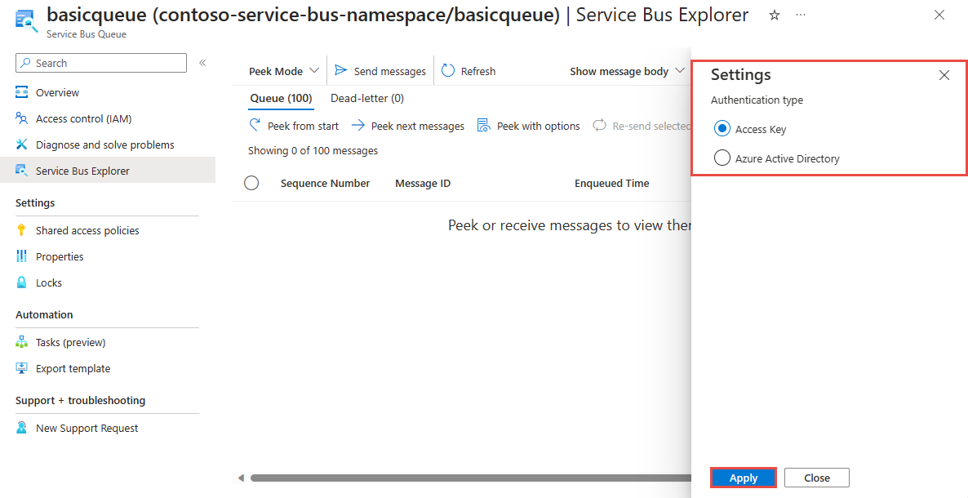Favorite this page with the star icon
This screenshot has width=968, height=498.
click(x=774, y=16)
